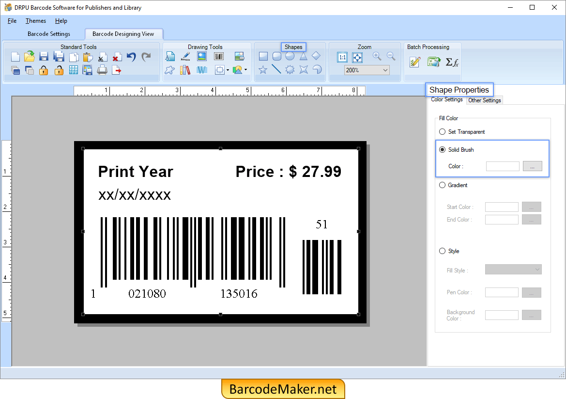Screen dimensions: 566x399
Task: Click the 1:1 actual size zoom icon
Action: point(342,57)
